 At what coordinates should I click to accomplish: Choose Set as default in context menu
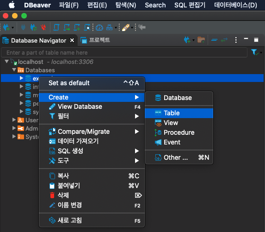pyautogui.click(x=92, y=83)
